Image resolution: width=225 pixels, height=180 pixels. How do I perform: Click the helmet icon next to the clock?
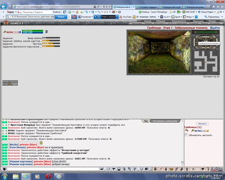pyautogui.click(x=147, y=169)
